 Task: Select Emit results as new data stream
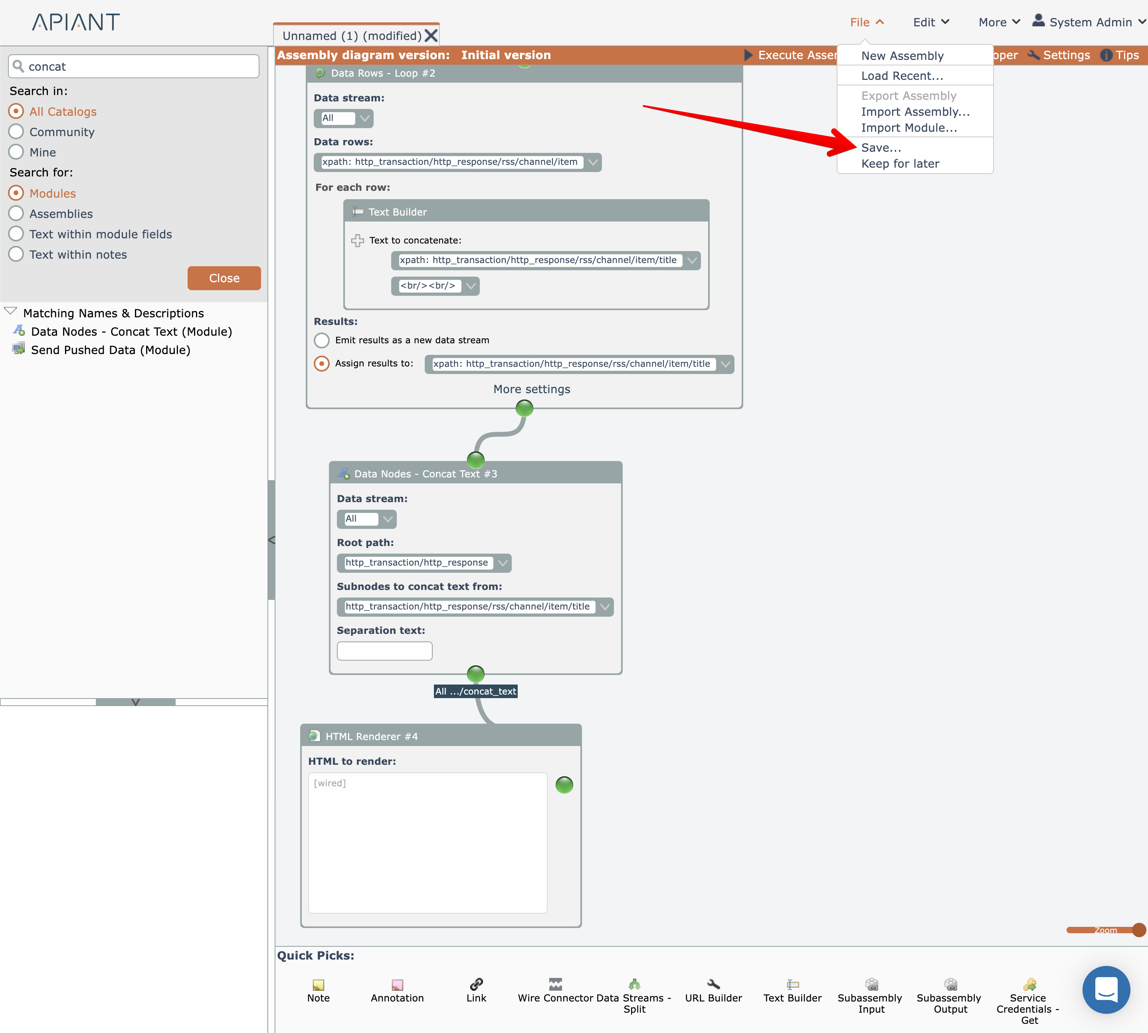(x=322, y=340)
